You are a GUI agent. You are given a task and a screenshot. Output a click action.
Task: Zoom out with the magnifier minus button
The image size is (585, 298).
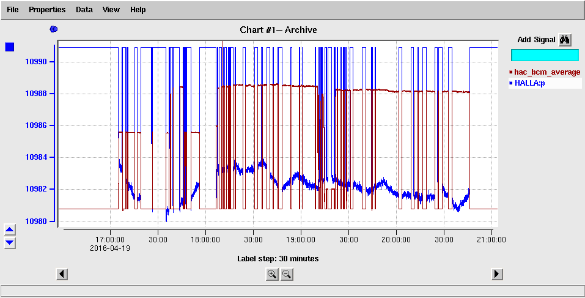click(x=287, y=275)
